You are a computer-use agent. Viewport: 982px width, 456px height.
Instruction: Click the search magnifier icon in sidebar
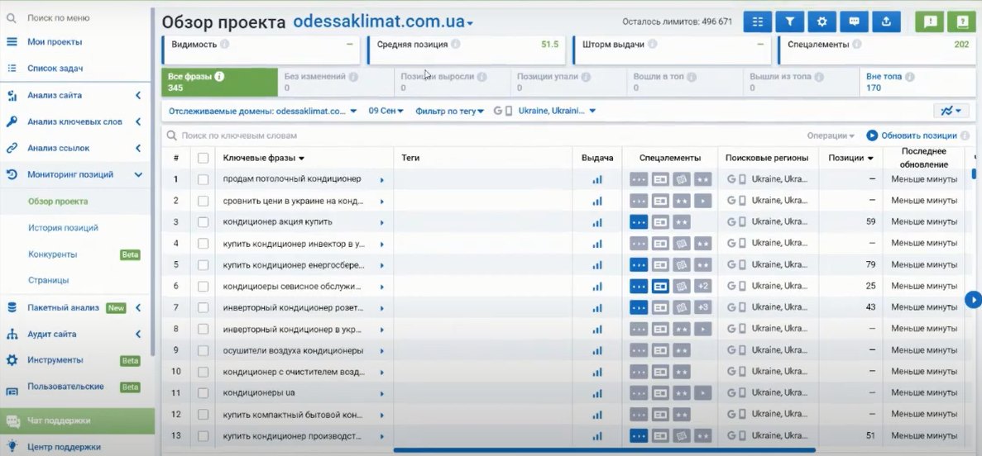tap(12, 18)
